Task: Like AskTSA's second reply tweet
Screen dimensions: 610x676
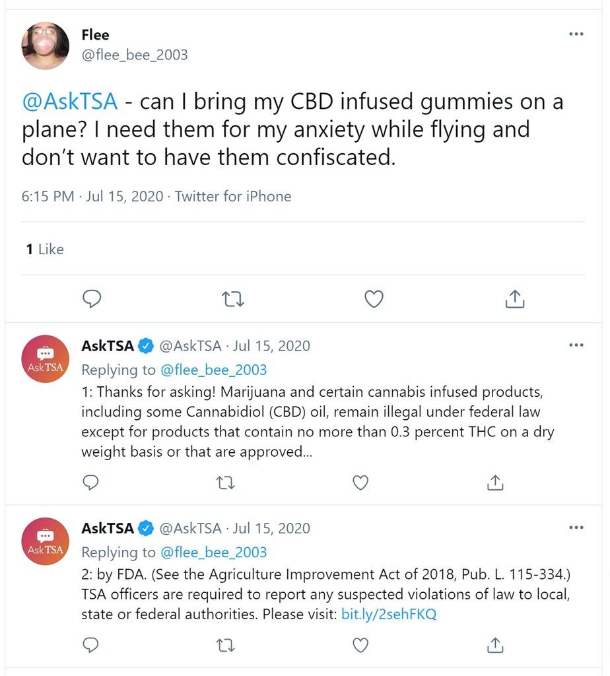Action: [360, 646]
